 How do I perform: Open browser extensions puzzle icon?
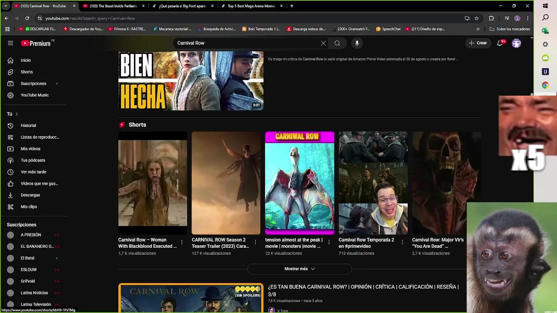tap(491, 18)
